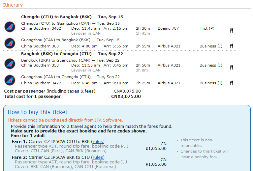Click Bangkok to Chengdu Sep 22 header
253x171 pixels.
tap(72, 54)
